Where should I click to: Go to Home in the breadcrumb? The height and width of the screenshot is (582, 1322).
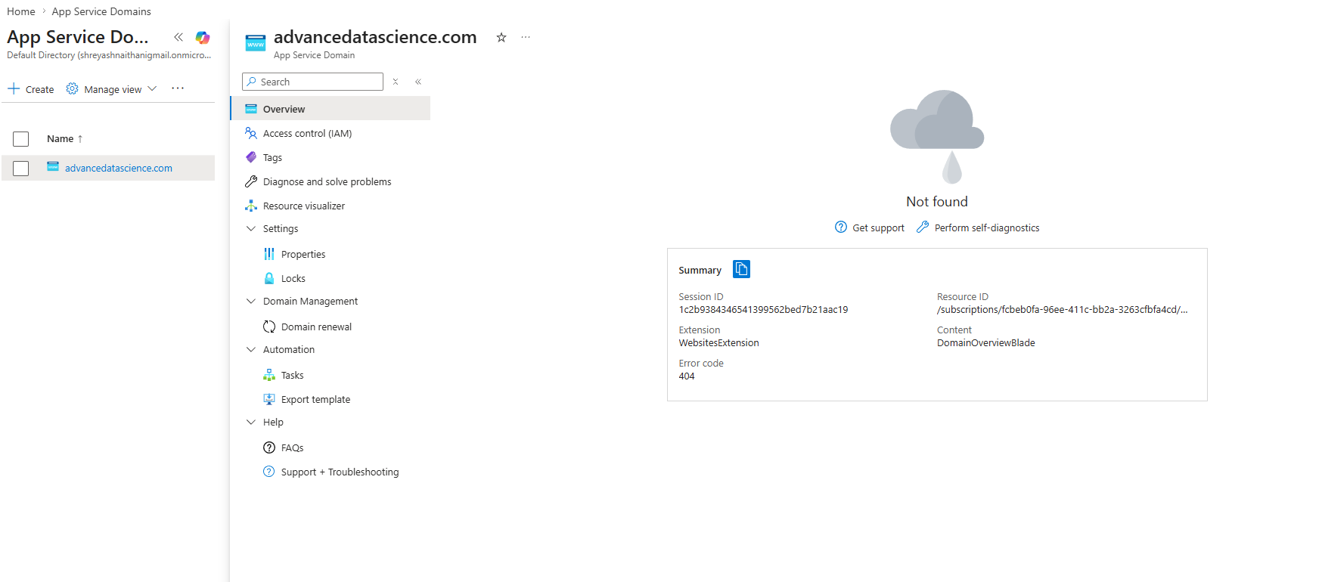tap(21, 11)
